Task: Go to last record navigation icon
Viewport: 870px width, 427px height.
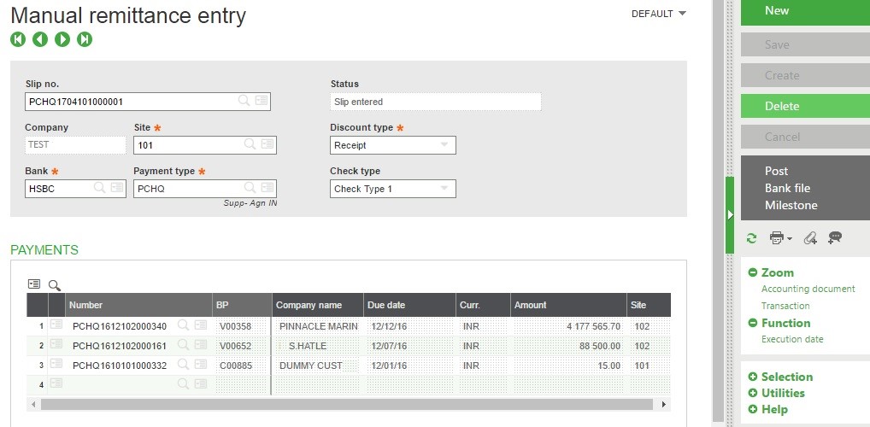Action: click(x=85, y=39)
